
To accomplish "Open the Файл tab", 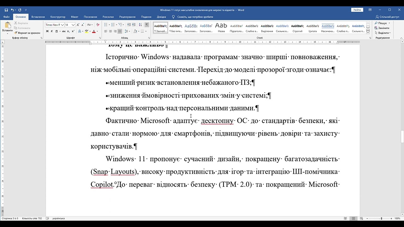I will click(x=6, y=17).
